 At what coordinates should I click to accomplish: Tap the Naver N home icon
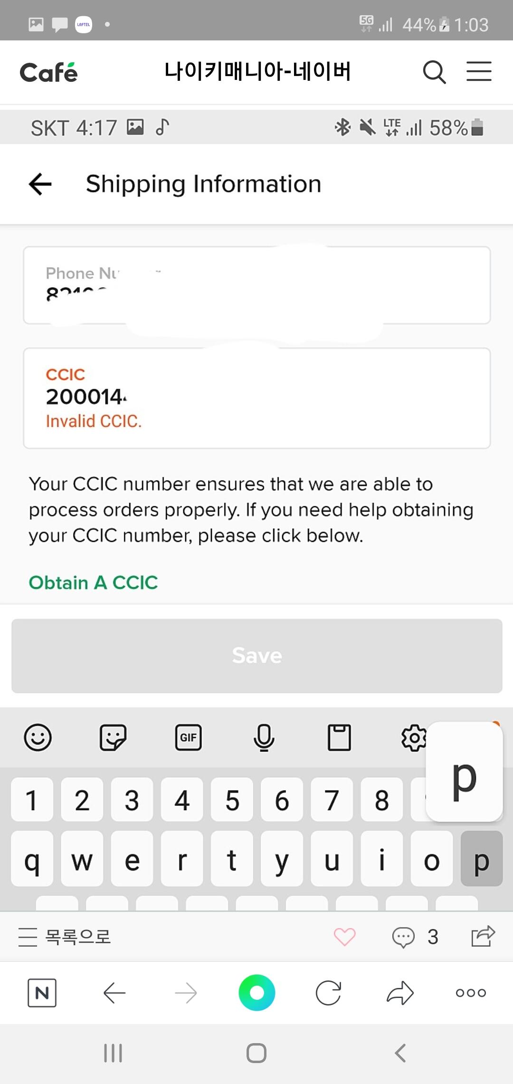[42, 993]
